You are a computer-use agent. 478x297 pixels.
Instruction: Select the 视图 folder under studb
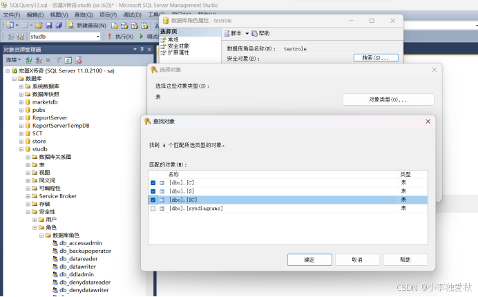click(x=44, y=173)
